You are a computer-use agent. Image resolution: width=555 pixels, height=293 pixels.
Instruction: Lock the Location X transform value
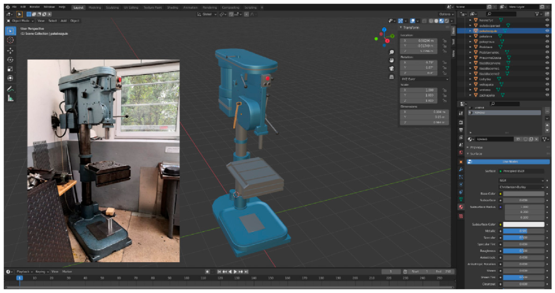[444, 40]
